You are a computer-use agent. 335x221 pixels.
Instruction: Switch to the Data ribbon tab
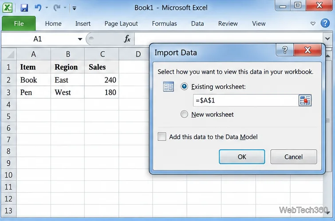pos(197,23)
